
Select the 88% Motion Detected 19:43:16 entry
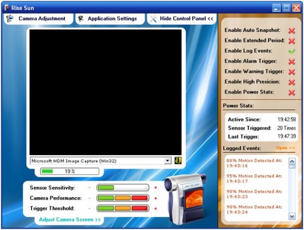pyautogui.click(x=254, y=163)
